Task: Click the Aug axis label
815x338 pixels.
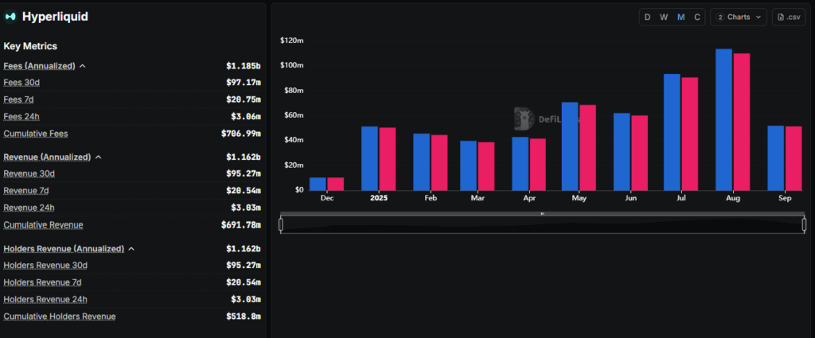Action: pyautogui.click(x=733, y=198)
